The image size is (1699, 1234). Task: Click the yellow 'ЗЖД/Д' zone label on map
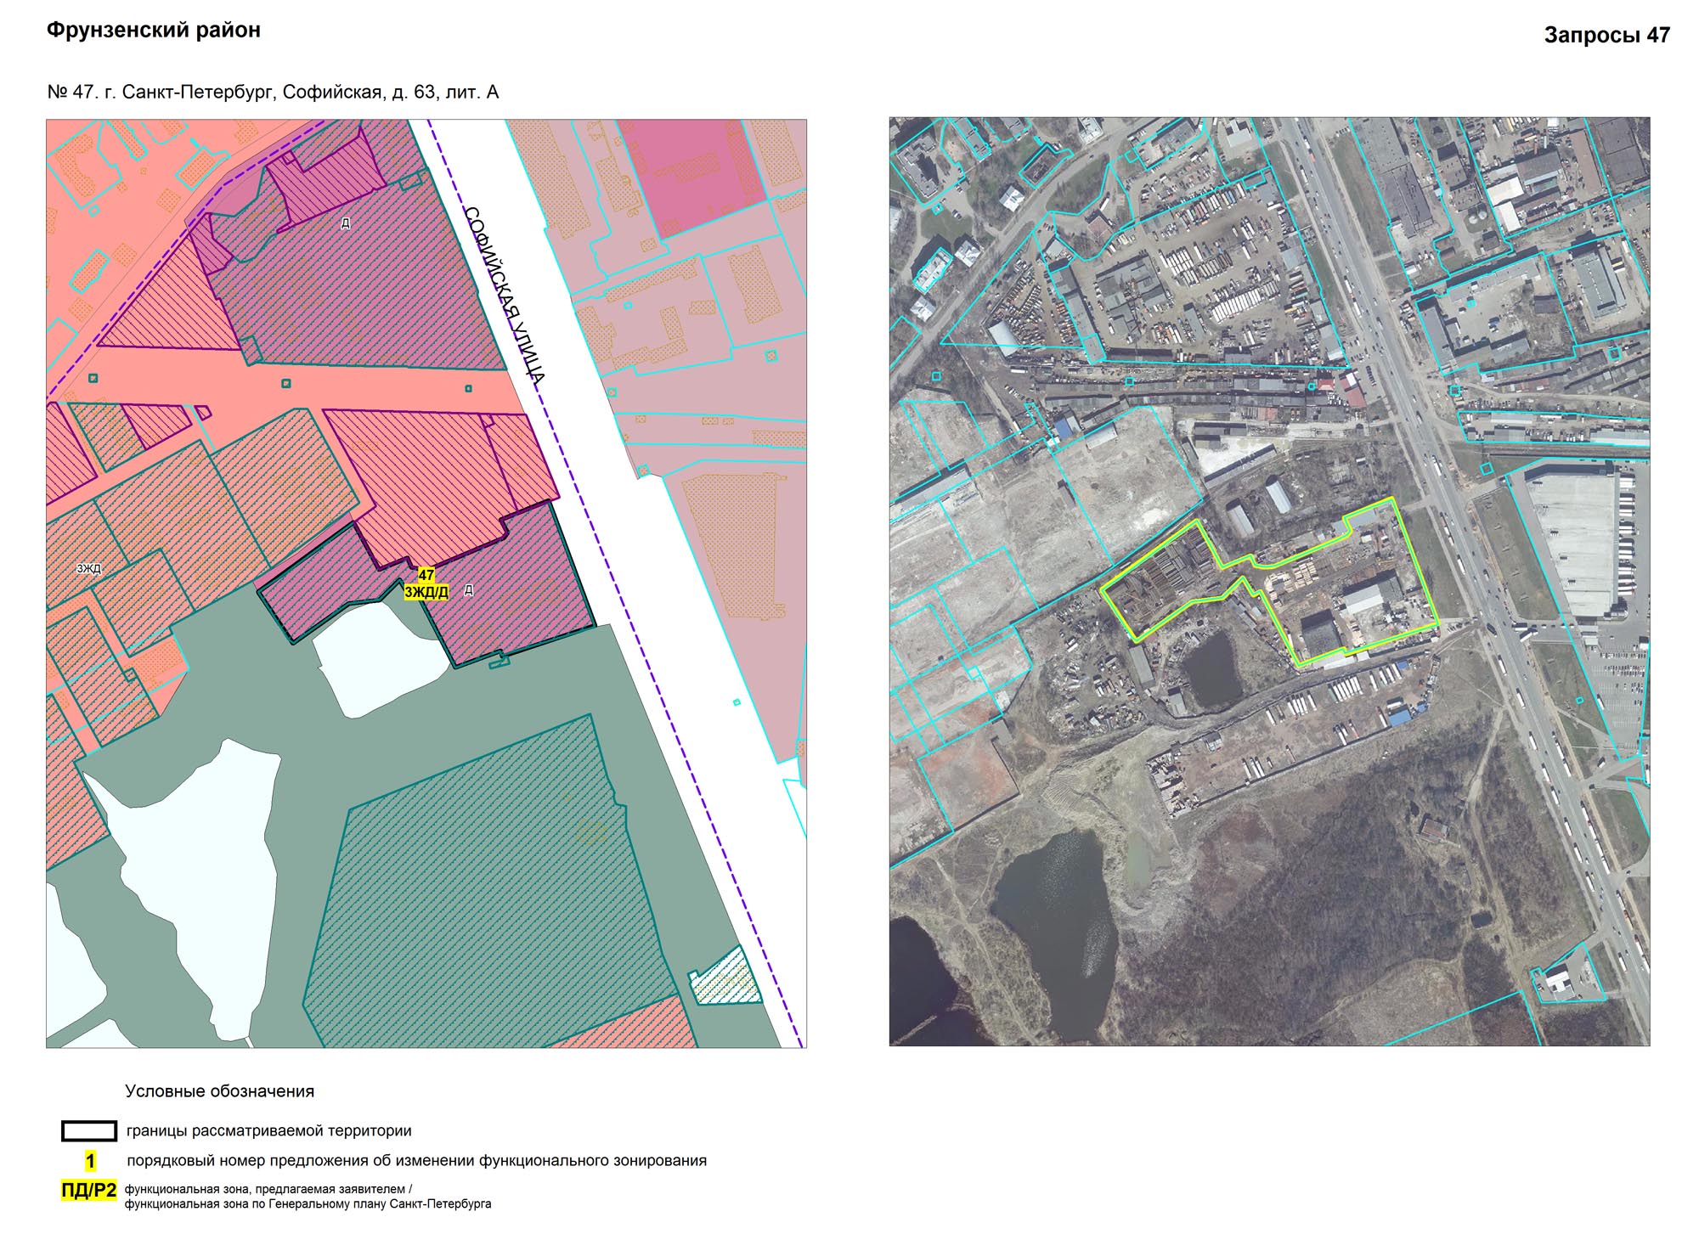(x=426, y=592)
